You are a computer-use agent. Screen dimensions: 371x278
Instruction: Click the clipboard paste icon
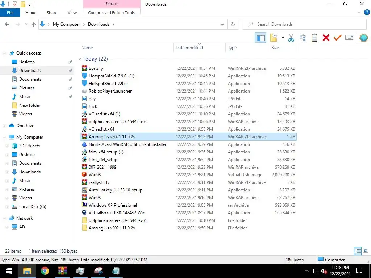314,38
